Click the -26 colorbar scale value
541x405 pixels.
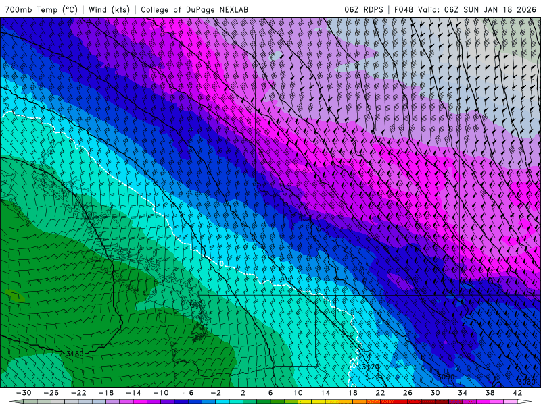click(x=51, y=393)
